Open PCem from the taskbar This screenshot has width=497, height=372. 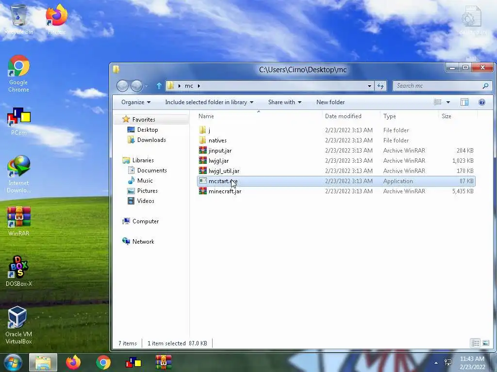[133, 362]
